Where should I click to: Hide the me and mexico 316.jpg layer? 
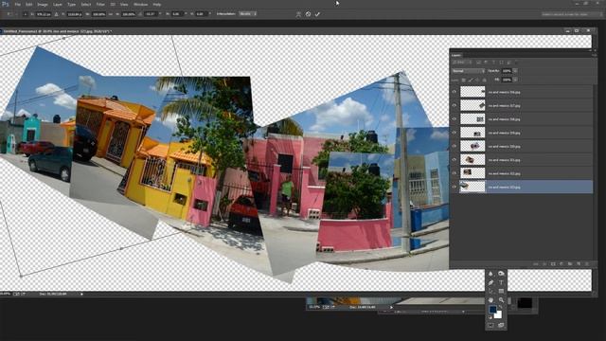click(x=454, y=92)
